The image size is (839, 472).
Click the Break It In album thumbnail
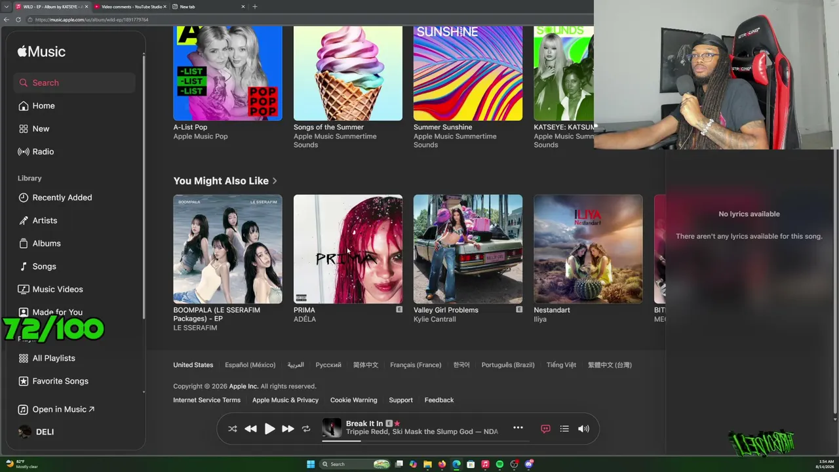click(x=332, y=428)
